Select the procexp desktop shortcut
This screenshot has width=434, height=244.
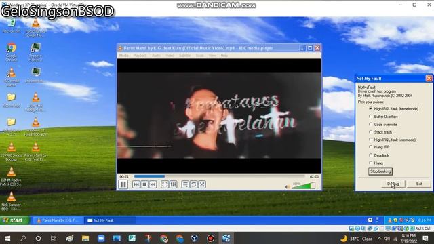35,75
